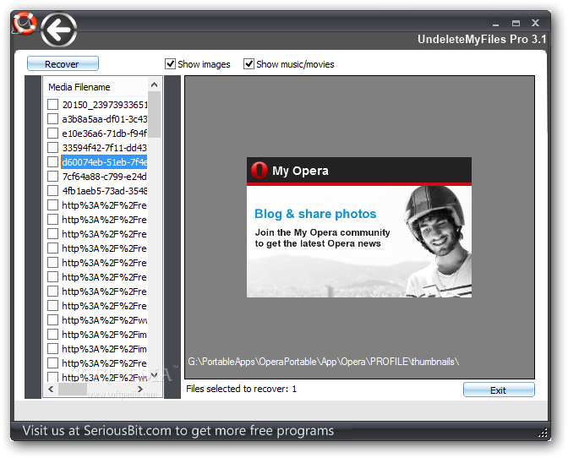Close the UndeleteMyFiles Pro window
Image resolution: width=568 pixels, height=458 pixels.
click(x=535, y=23)
